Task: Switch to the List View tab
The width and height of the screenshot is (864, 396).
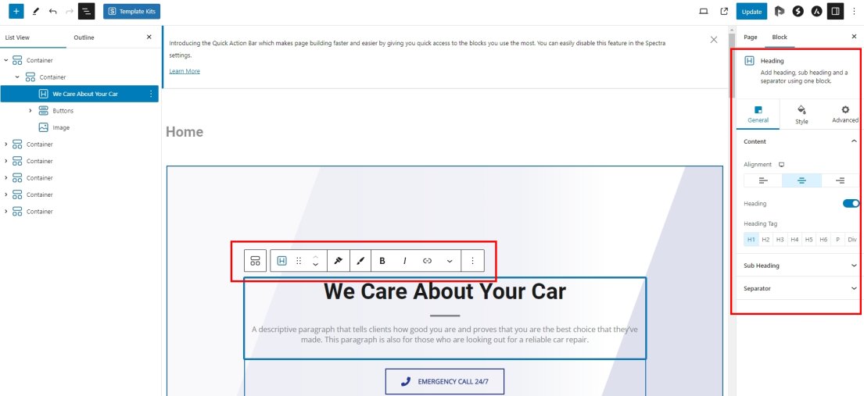Action: click(18, 37)
